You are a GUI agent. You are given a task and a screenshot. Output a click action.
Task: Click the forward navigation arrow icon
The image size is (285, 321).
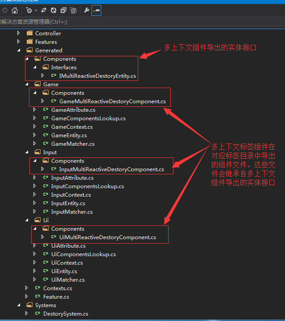[x=5, y=10]
